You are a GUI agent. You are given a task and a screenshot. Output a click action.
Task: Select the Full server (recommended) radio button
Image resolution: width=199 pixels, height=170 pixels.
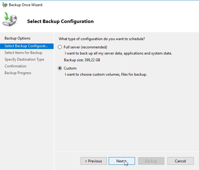pyautogui.click(x=60, y=47)
